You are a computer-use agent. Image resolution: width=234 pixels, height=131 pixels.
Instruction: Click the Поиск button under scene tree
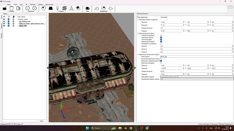(41, 121)
